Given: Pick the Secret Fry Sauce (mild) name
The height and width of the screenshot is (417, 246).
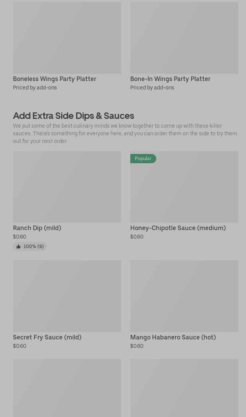Looking at the screenshot, I should [47, 337].
